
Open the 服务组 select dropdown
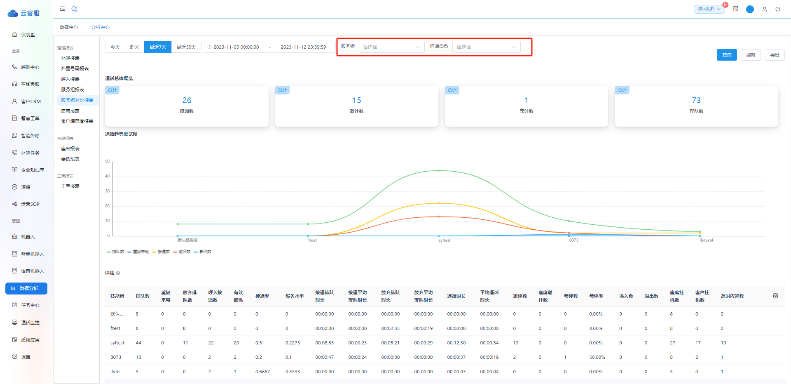coord(391,47)
